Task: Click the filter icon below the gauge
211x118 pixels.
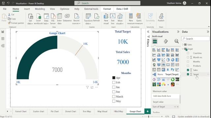Action: click(87, 88)
